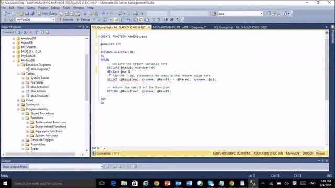Select the Table-valued Functions folder
335x188 pixels.
point(50,122)
